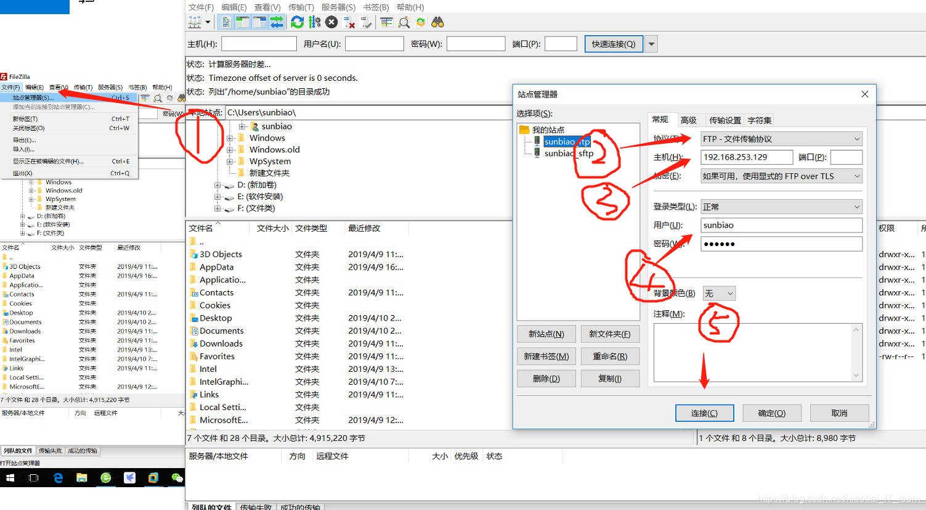The image size is (926, 510).
Task: Open dropdown arrow beside Site Manager icon
Action: [x=208, y=23]
